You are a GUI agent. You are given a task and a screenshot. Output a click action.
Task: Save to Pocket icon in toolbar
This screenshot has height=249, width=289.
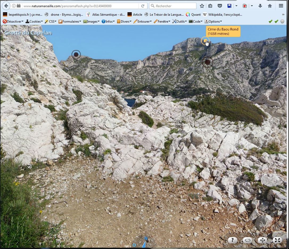tap(220, 6)
